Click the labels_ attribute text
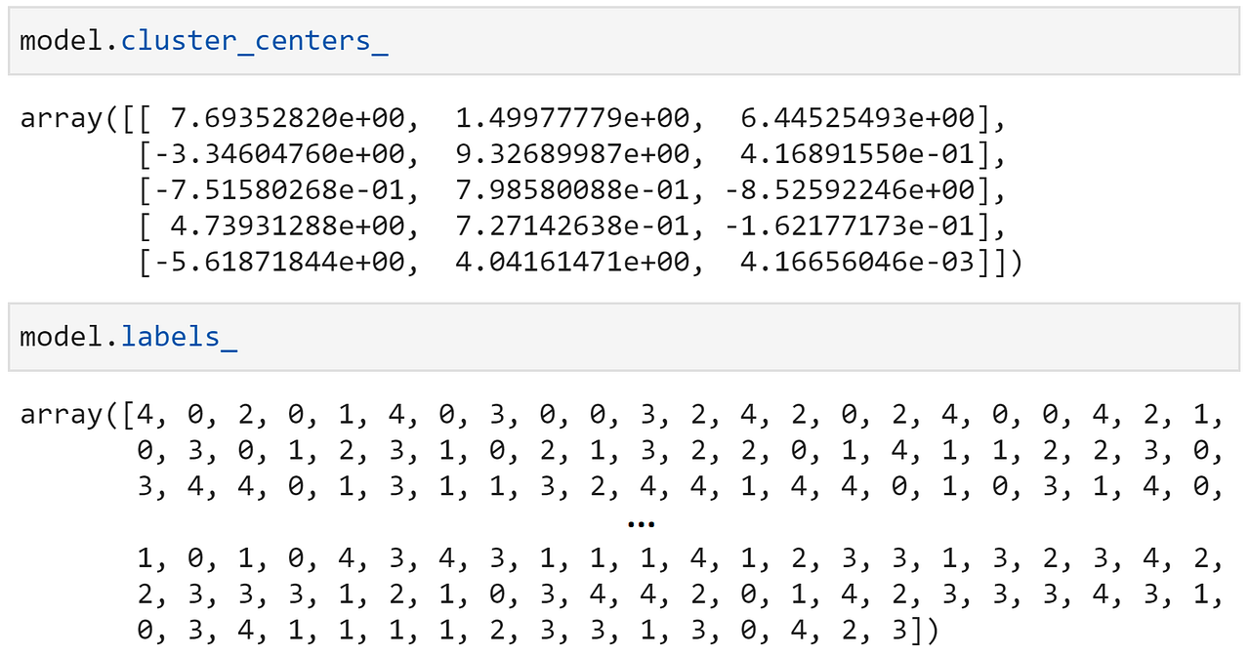 tap(179, 337)
